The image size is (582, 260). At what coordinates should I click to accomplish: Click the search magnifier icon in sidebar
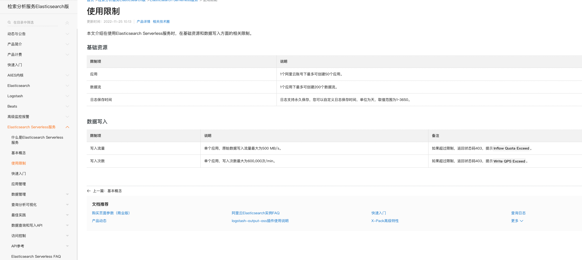pos(9,22)
